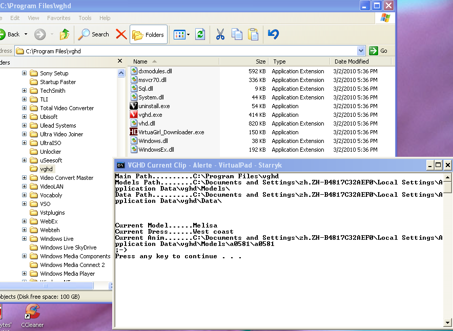The width and height of the screenshot is (453, 331).
Task: Expand the Ulead Systems folder node
Action: click(24, 126)
